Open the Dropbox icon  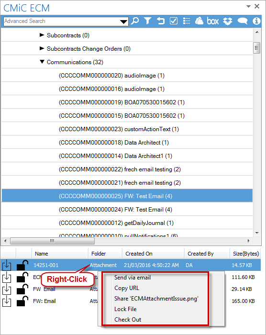[x=228, y=21]
